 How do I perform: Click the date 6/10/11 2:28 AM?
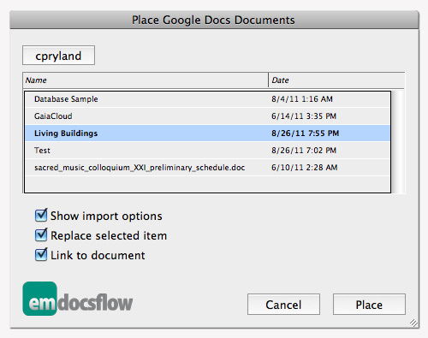[x=304, y=168]
